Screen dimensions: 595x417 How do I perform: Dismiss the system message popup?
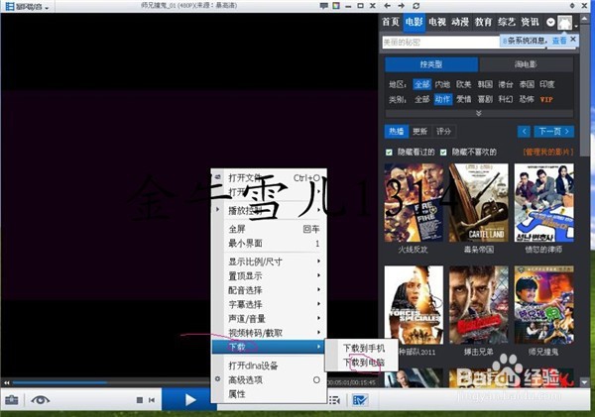pos(573,39)
